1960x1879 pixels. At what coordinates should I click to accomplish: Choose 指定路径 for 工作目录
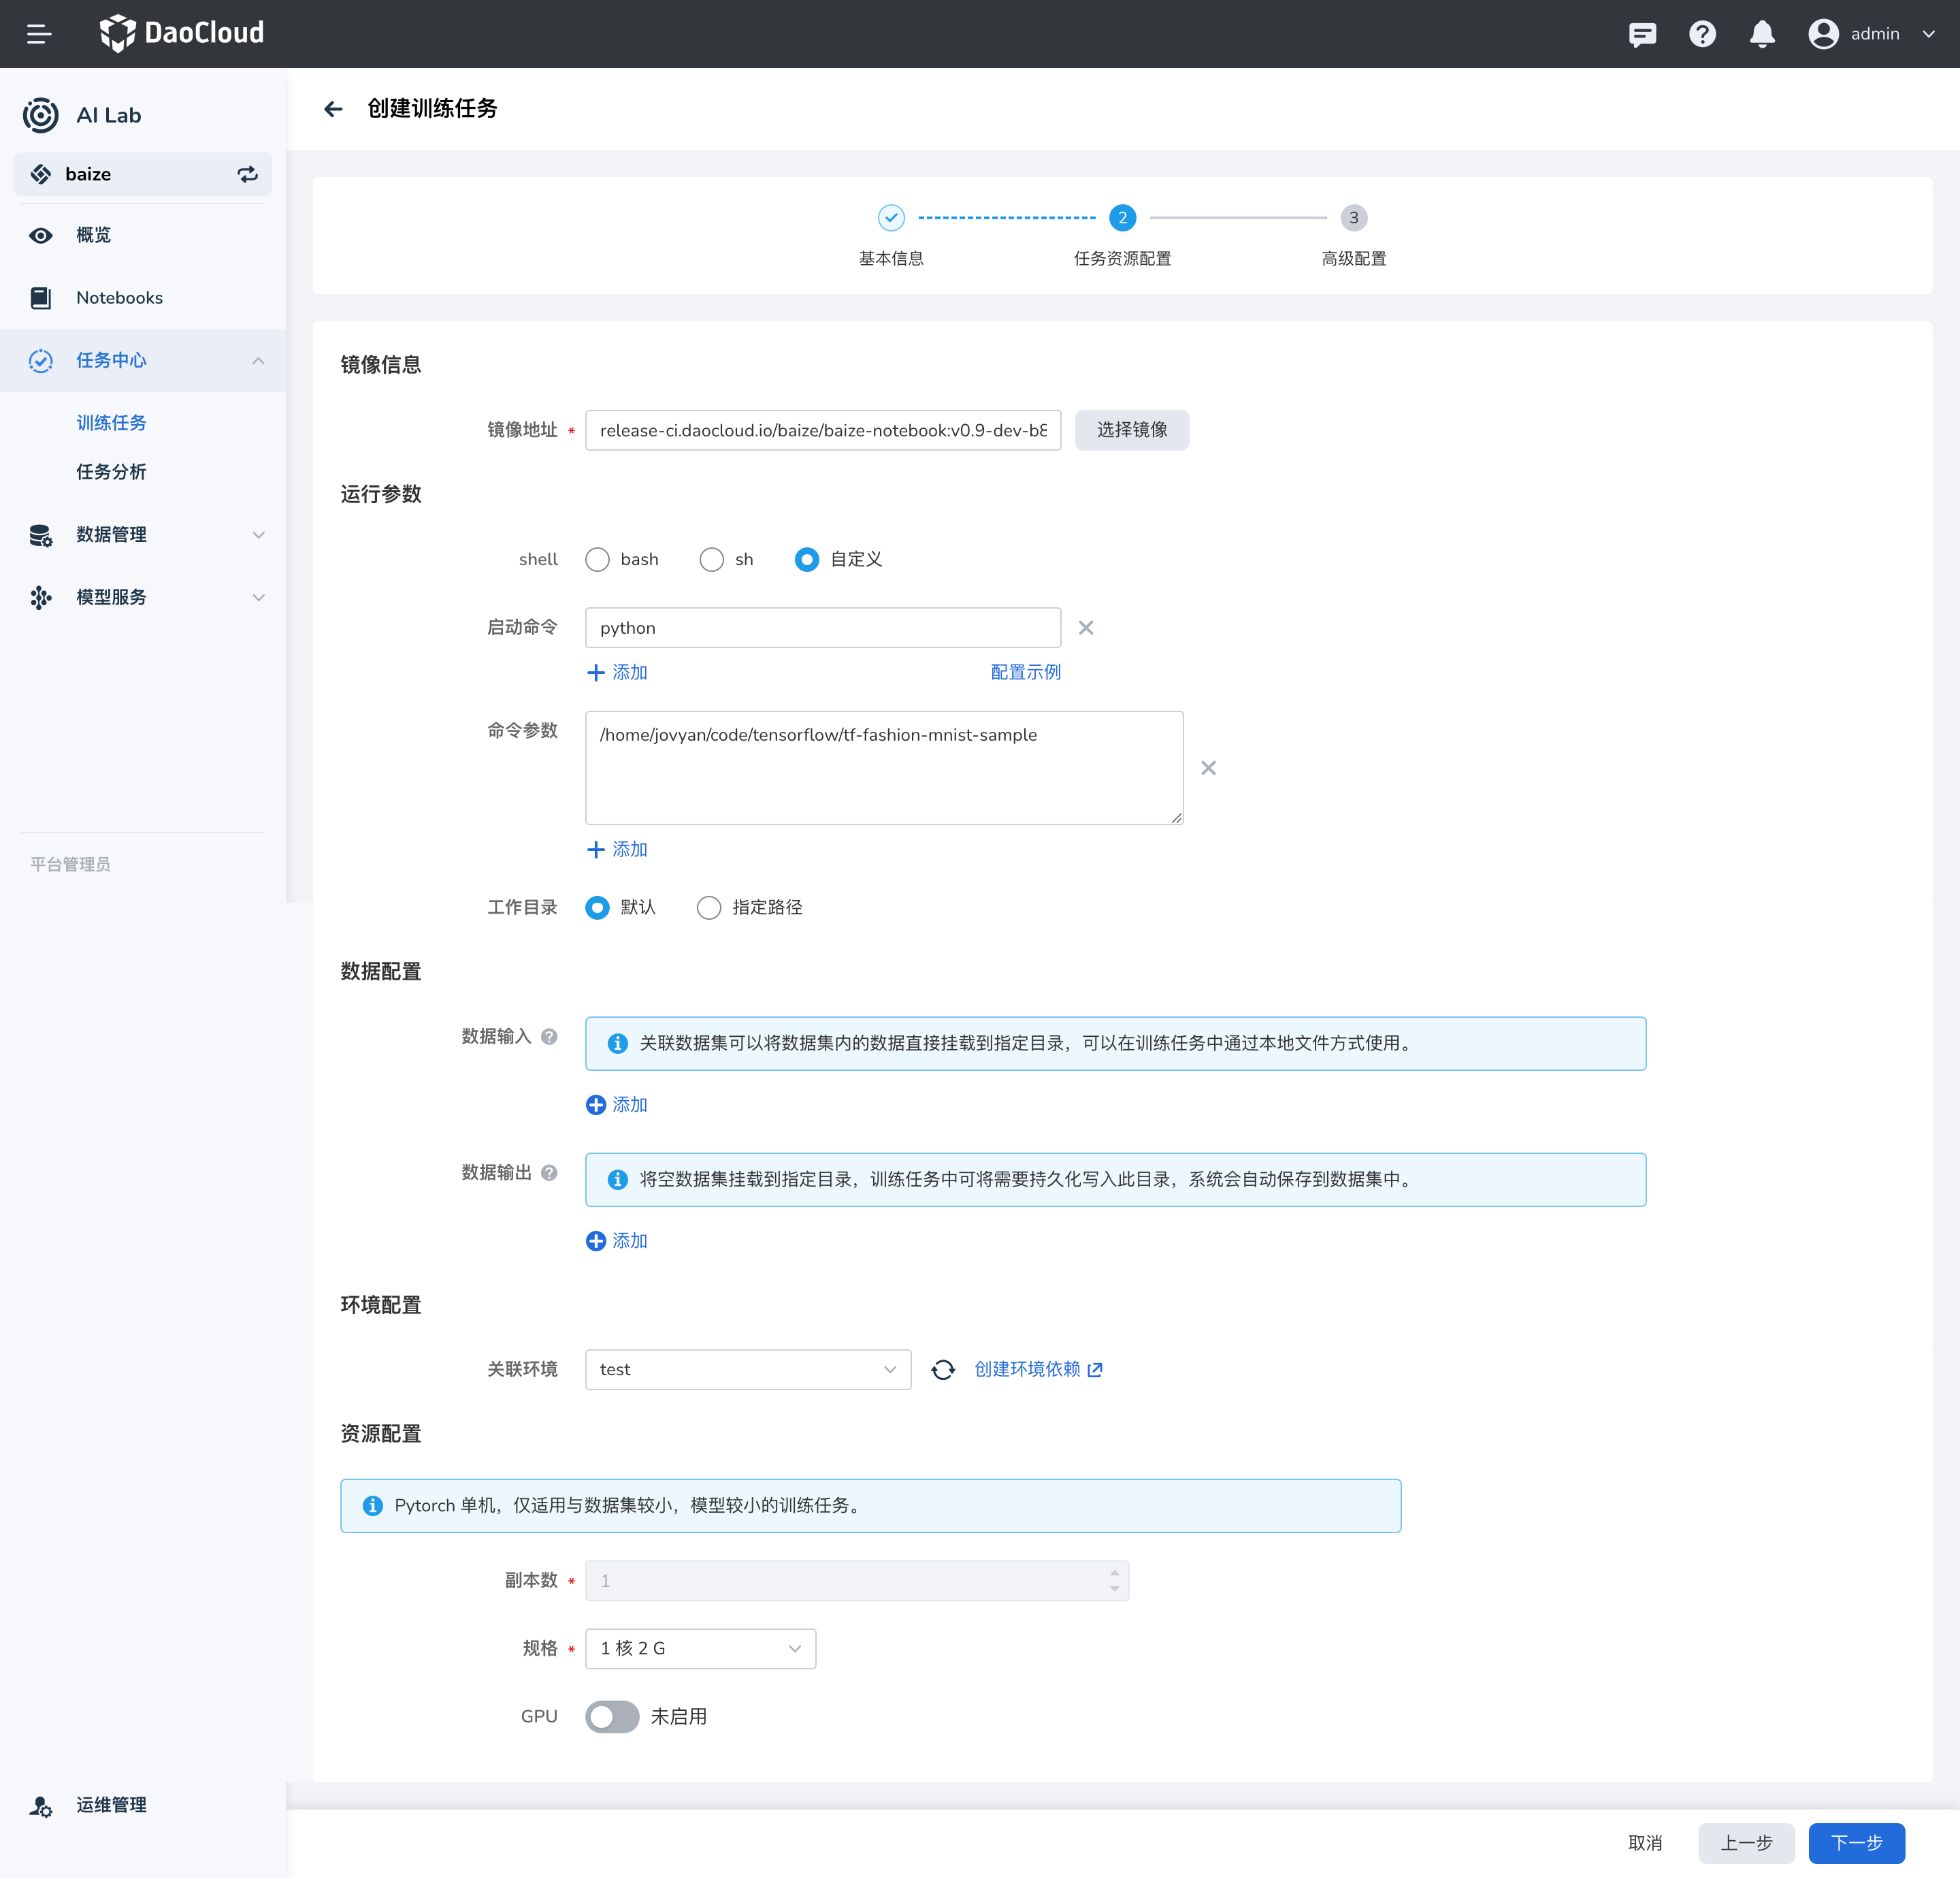709,908
